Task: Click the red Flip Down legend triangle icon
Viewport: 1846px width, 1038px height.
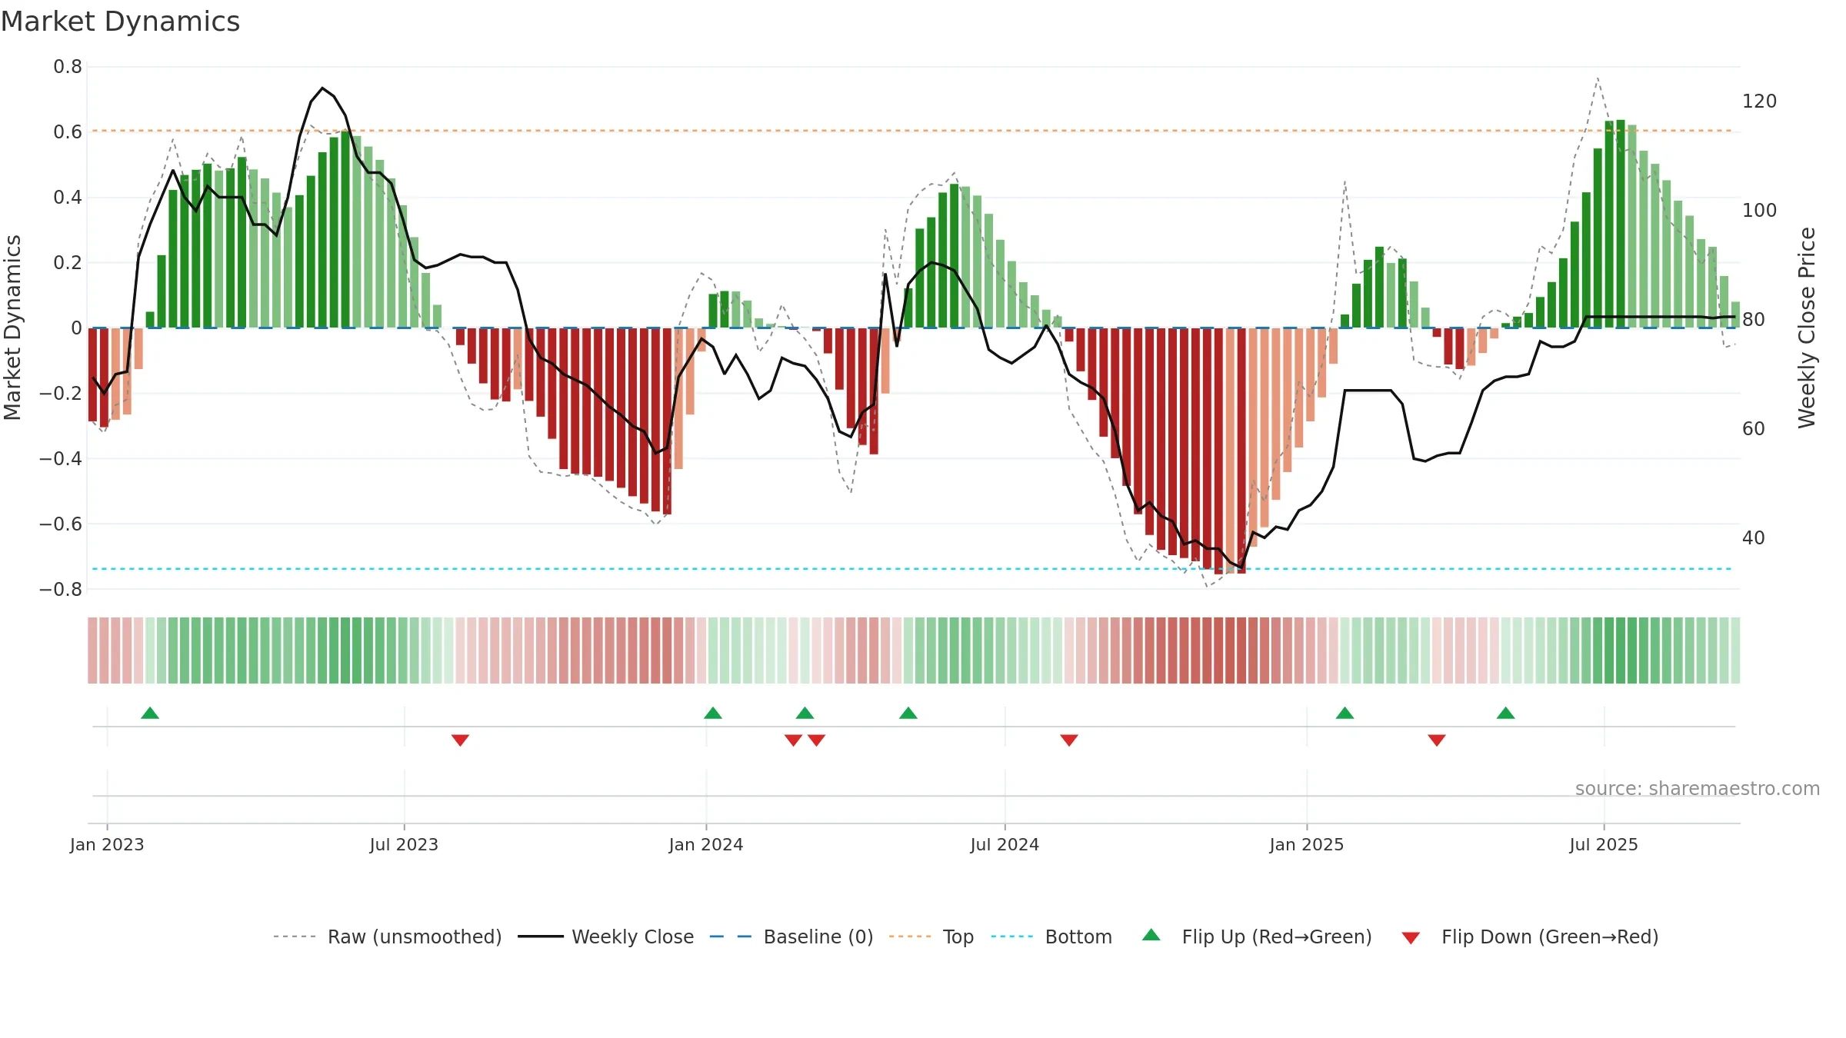Action: point(1410,938)
